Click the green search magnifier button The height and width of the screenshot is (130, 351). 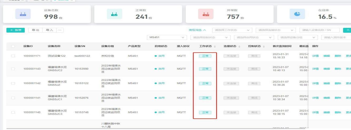[347, 30]
